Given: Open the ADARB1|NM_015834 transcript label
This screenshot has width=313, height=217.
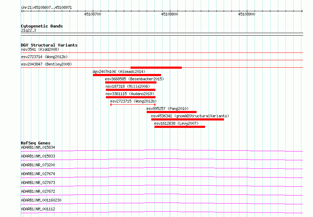Looking at the screenshot, I should [38, 147].
